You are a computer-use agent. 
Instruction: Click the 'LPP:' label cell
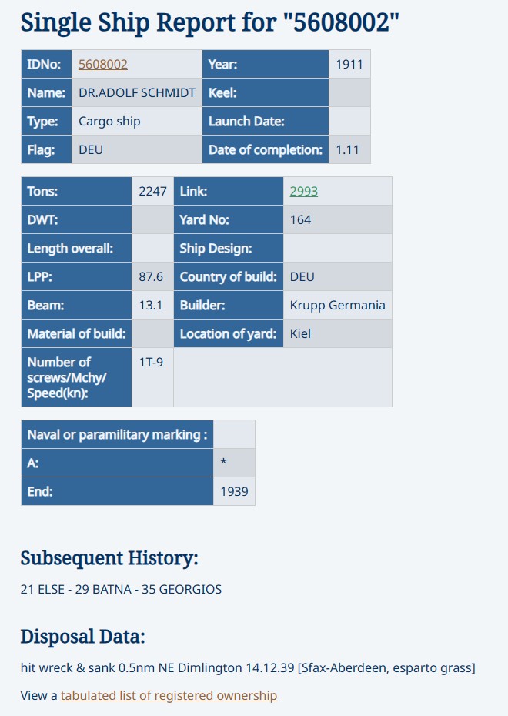point(77,277)
